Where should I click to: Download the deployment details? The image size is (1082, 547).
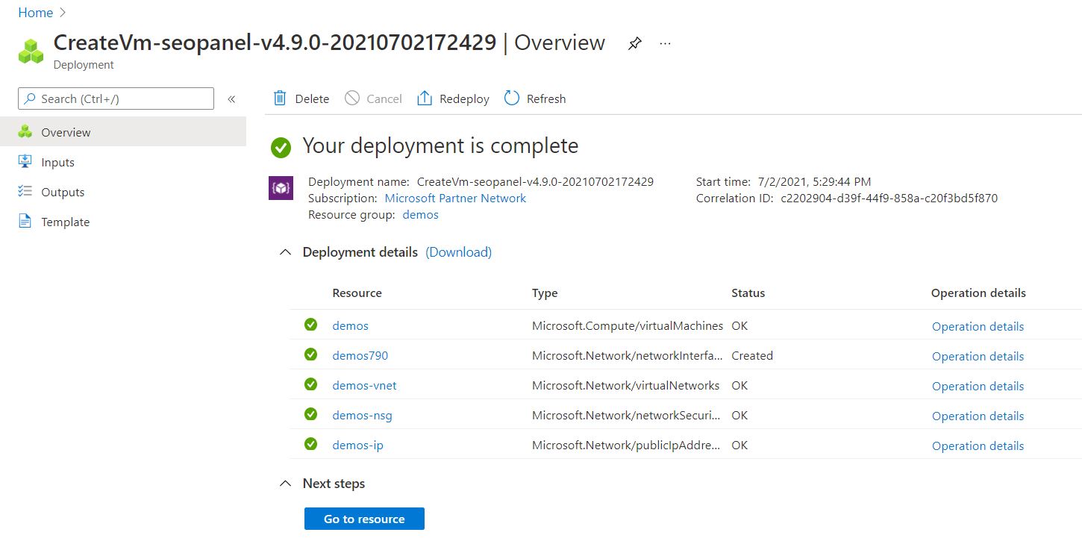pyautogui.click(x=458, y=252)
